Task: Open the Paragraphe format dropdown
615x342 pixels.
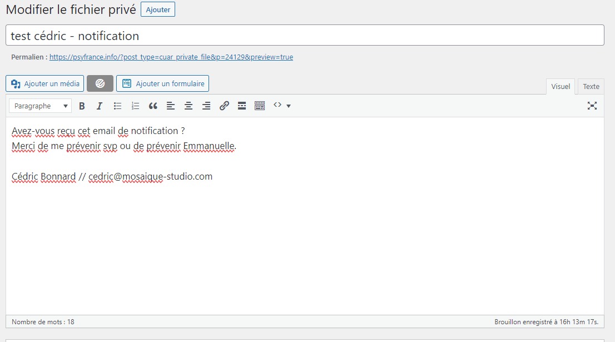Action: click(x=40, y=106)
